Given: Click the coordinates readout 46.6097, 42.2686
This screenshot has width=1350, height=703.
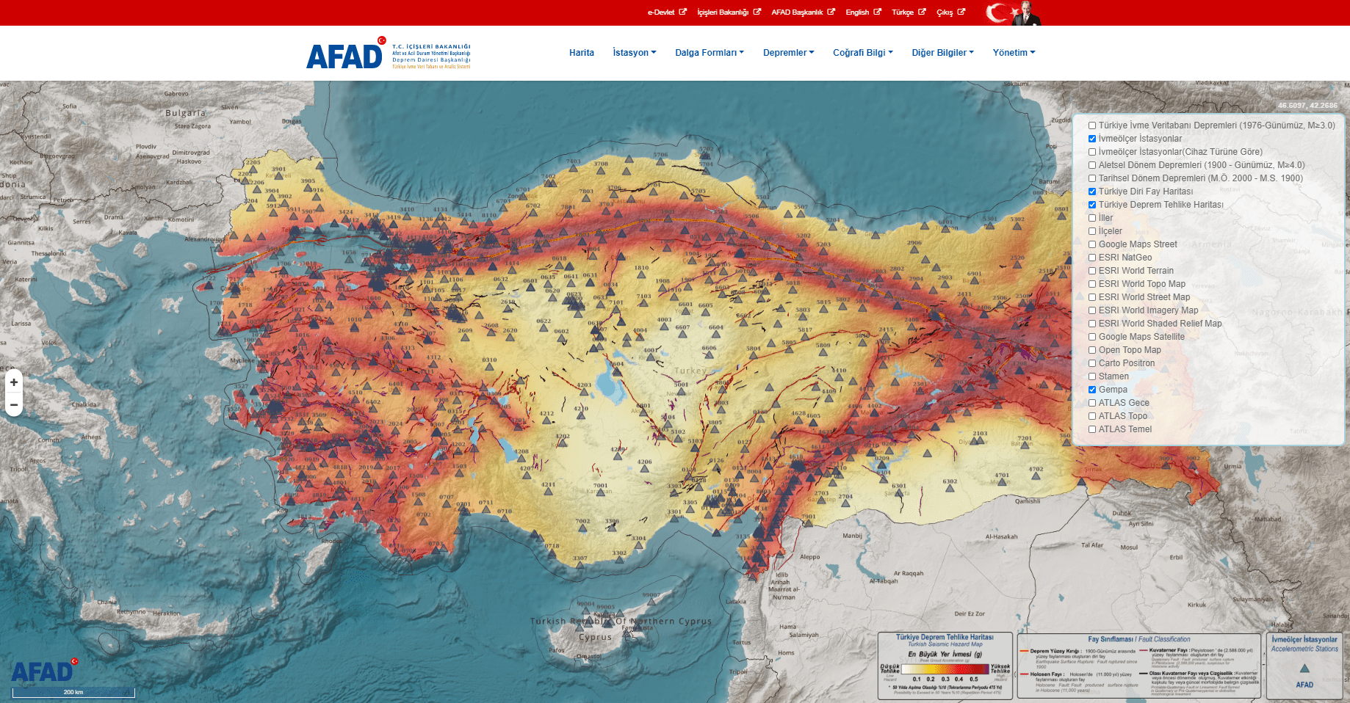Looking at the screenshot, I should click(x=1307, y=106).
